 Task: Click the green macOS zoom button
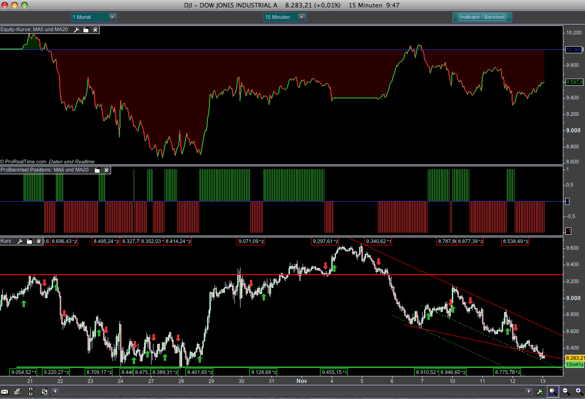point(24,5)
